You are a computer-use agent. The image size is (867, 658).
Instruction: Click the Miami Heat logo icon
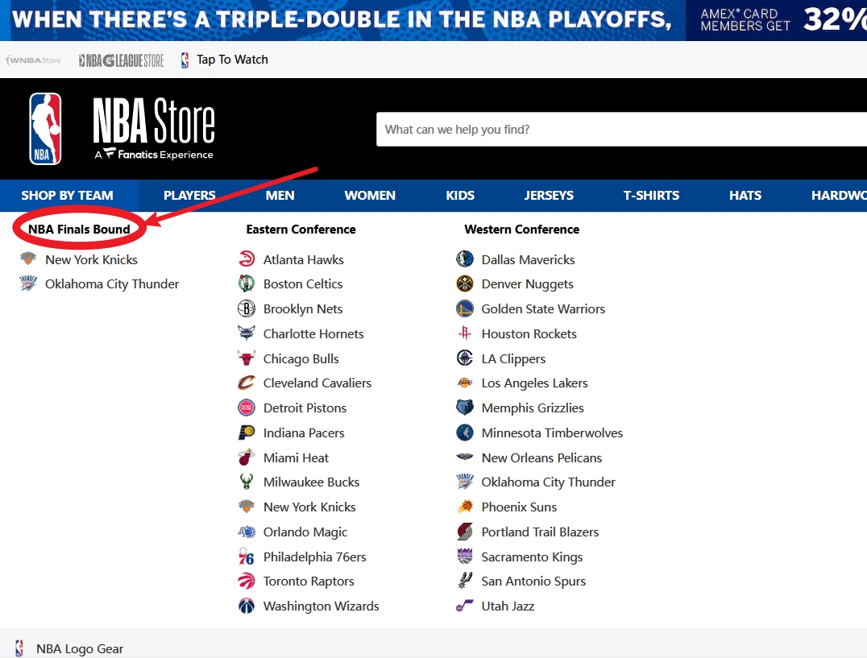click(x=247, y=457)
